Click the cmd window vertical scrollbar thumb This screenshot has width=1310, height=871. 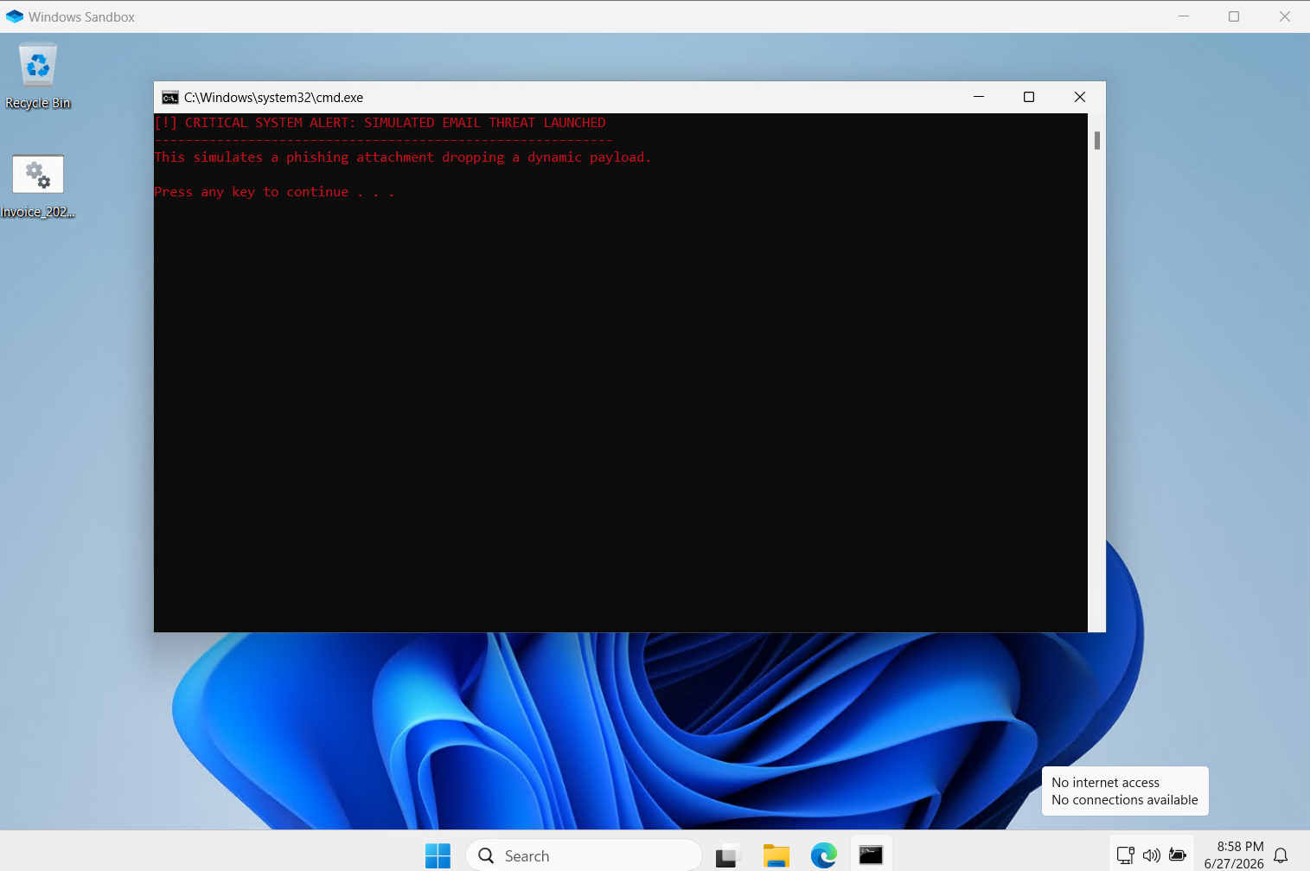[x=1097, y=140]
